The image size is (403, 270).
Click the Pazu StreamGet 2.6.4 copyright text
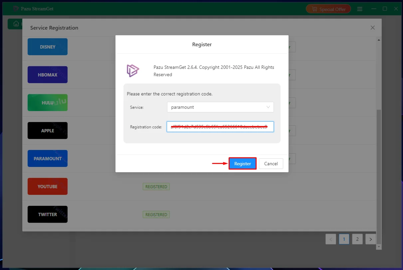pos(214,71)
